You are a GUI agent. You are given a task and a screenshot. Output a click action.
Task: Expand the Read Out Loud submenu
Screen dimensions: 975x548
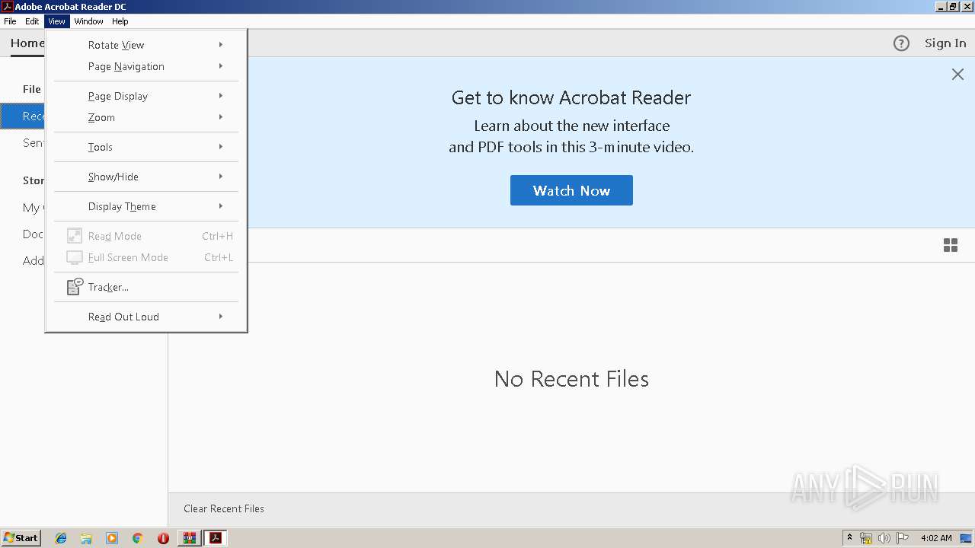tap(146, 317)
